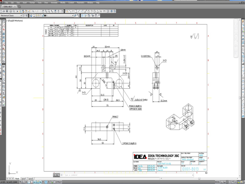
Task: Click the Cut scissors toolbar icon
Action: [x=17, y=11]
